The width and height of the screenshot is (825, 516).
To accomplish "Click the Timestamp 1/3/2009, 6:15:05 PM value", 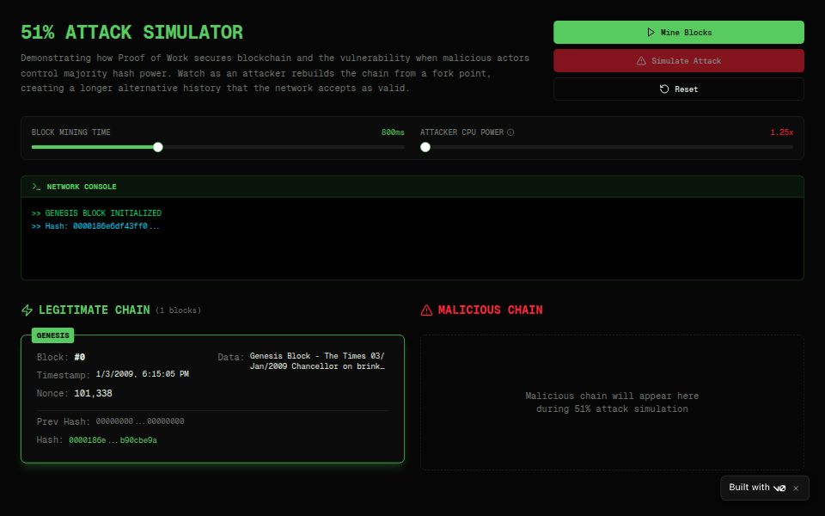I will [x=142, y=374].
